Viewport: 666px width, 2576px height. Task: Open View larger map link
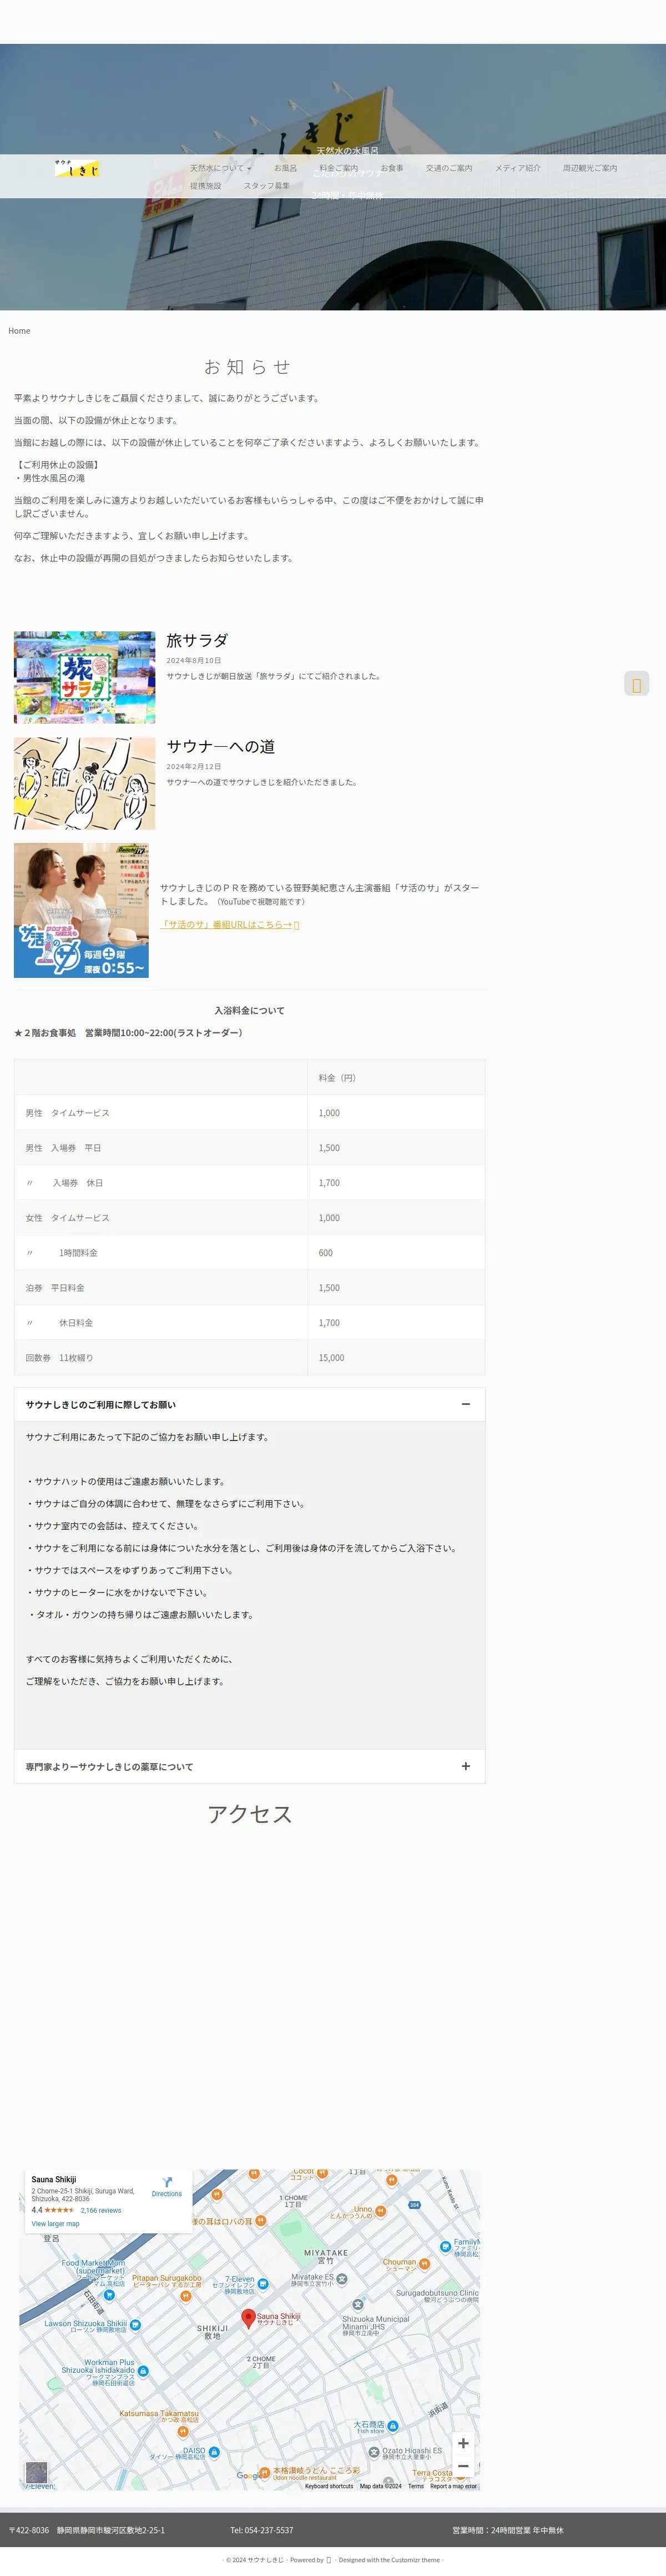coord(55,2224)
